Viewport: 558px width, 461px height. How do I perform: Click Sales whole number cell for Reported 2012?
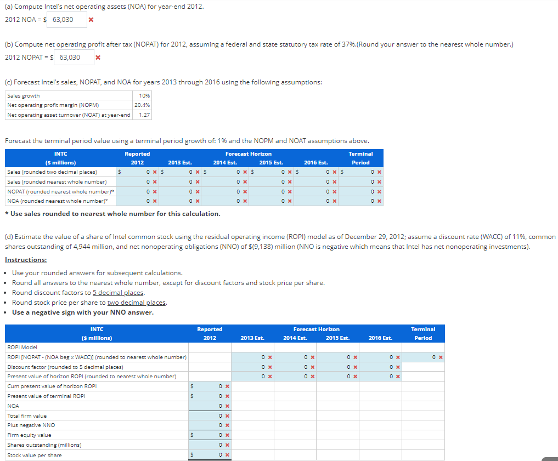[137, 181]
